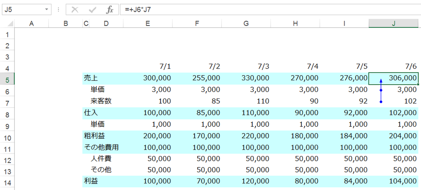The width and height of the screenshot is (421, 190).
Task: Click the その他費用 label cell
Action: pyautogui.click(x=103, y=148)
